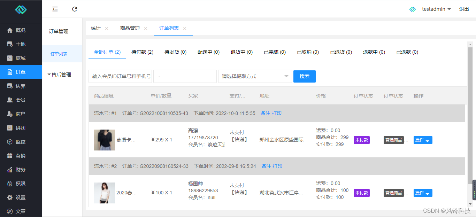Click 打印 link for order #2

point(277,166)
